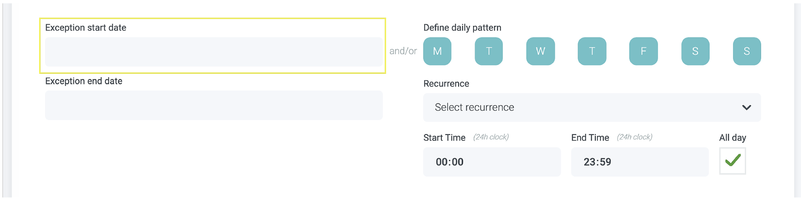Click the 'Exception start date' label
The height and width of the screenshot is (200, 801).
click(86, 27)
